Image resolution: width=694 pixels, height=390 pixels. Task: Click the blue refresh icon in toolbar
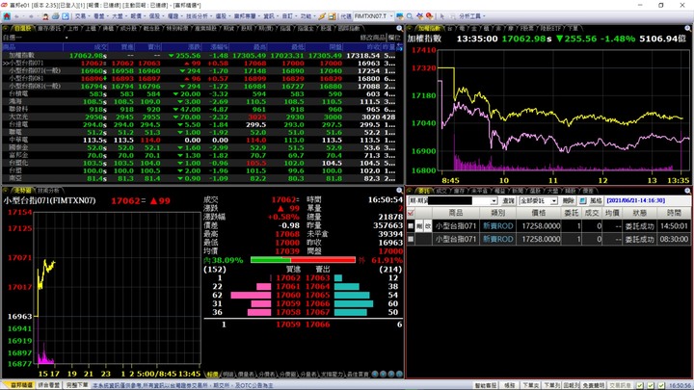(x=66, y=16)
